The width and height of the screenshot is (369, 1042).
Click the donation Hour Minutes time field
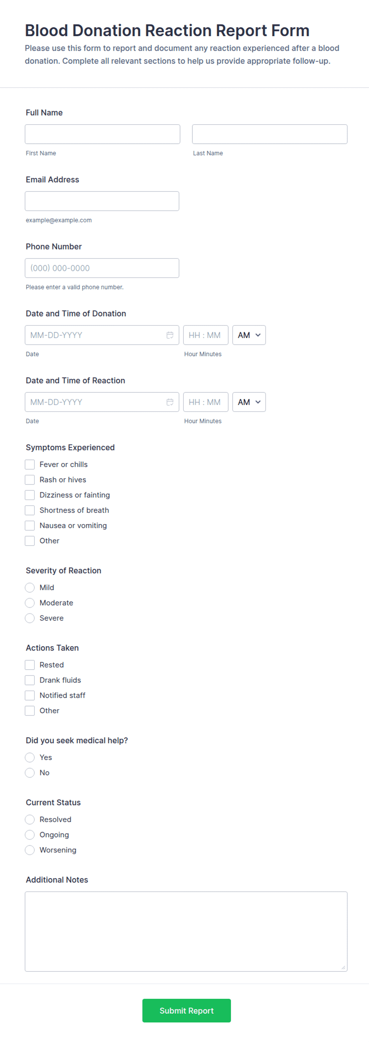tap(206, 335)
